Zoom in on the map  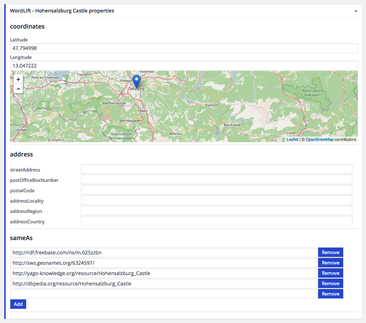pos(18,79)
